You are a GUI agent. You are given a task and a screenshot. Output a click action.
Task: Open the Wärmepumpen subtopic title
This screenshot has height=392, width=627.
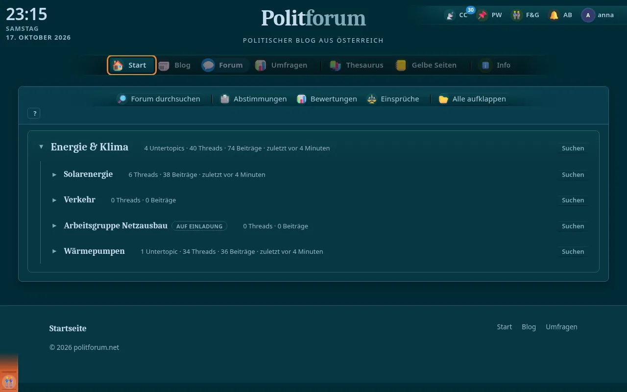(94, 251)
